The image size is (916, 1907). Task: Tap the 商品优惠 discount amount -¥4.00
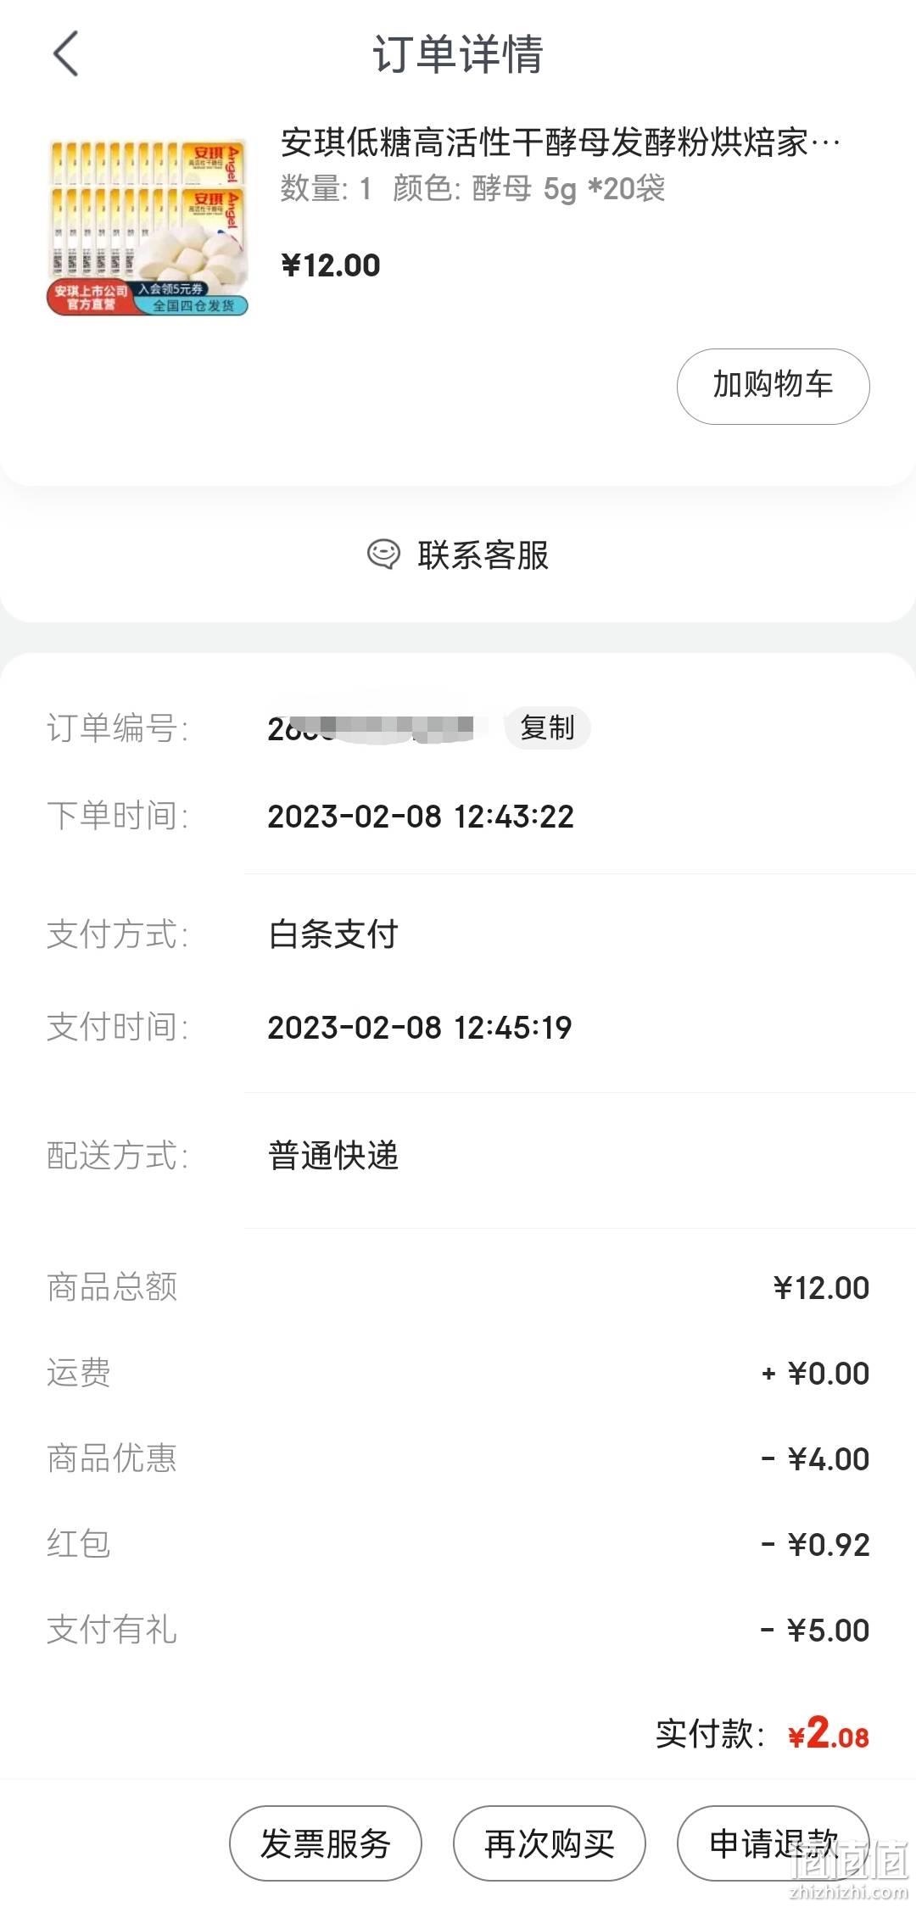[x=815, y=1458]
